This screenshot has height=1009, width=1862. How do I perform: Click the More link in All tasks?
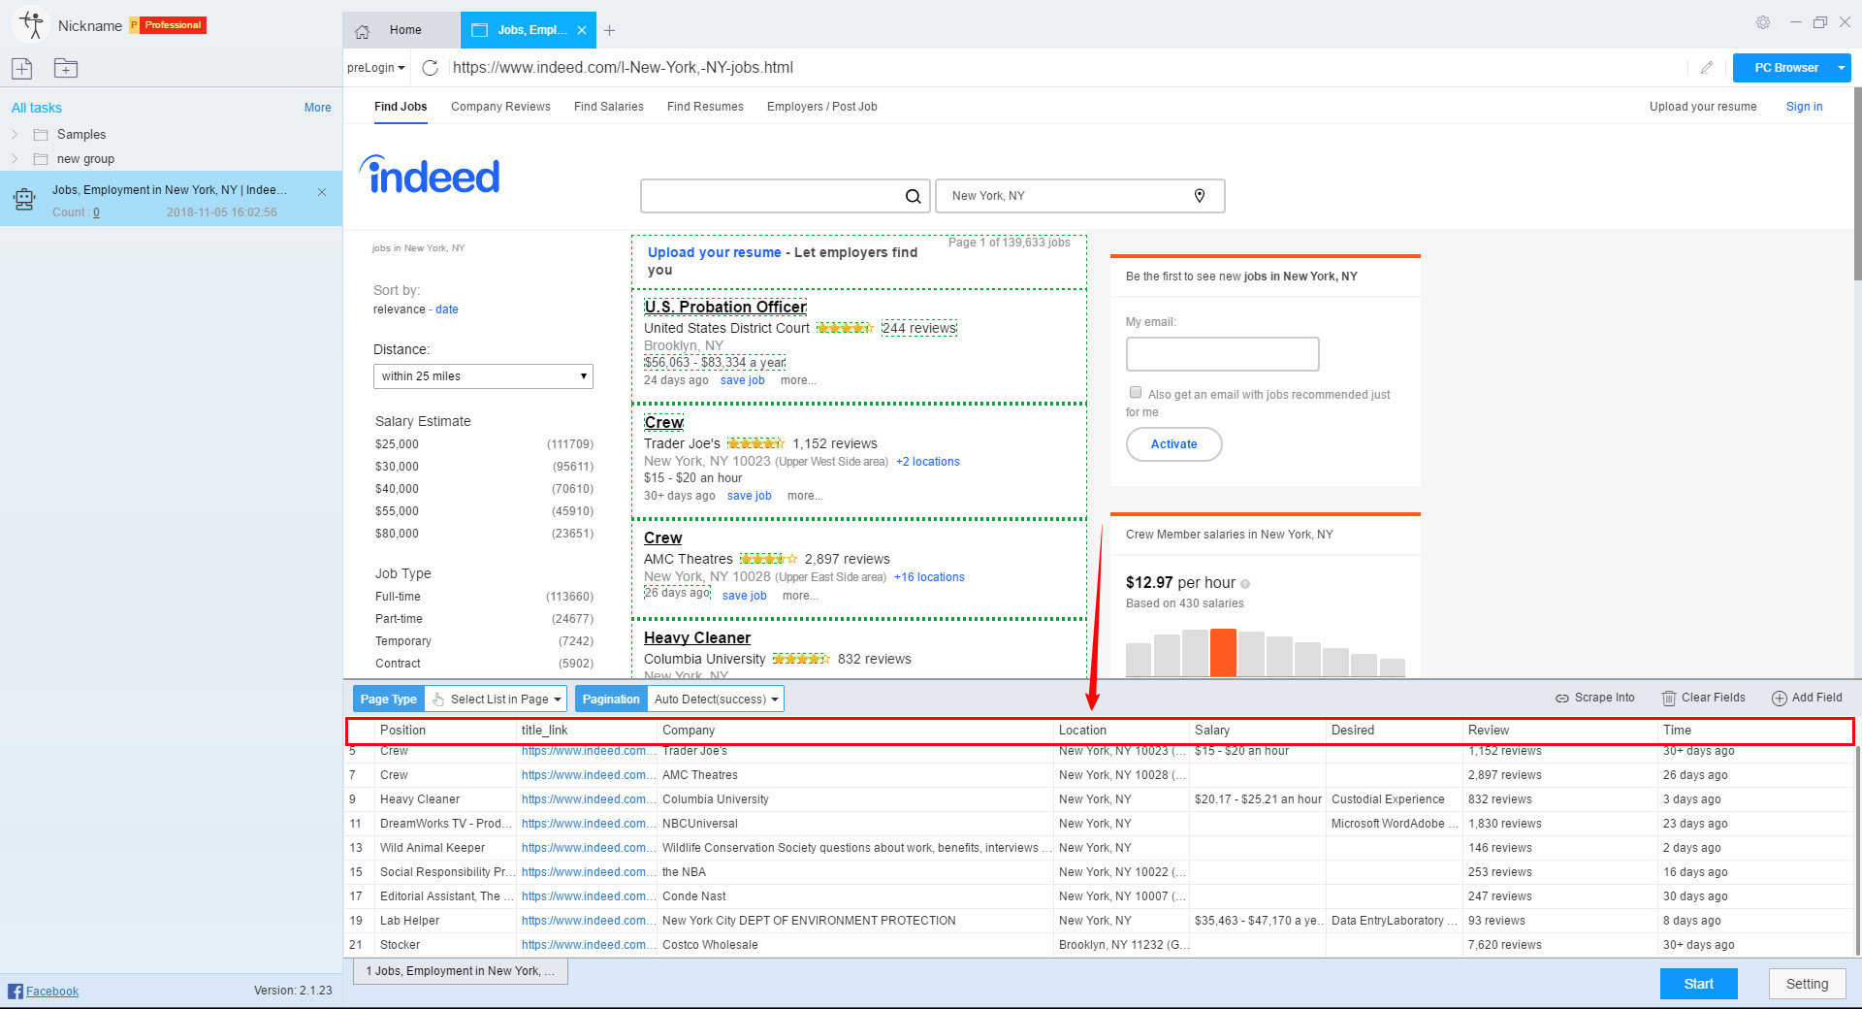pos(317,108)
